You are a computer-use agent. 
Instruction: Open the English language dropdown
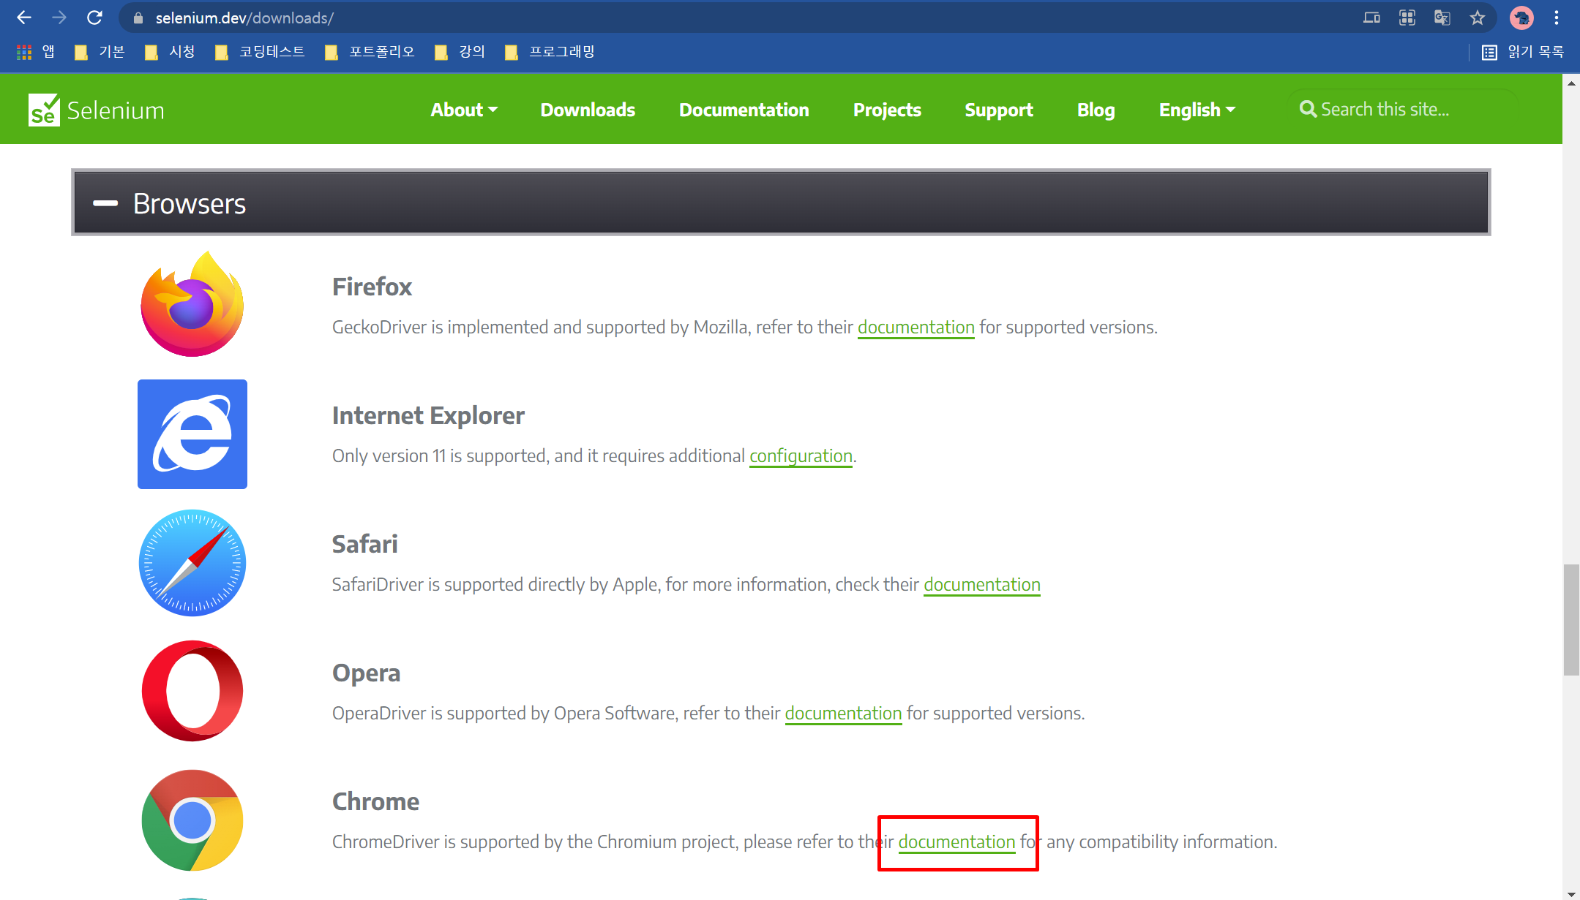(1197, 110)
